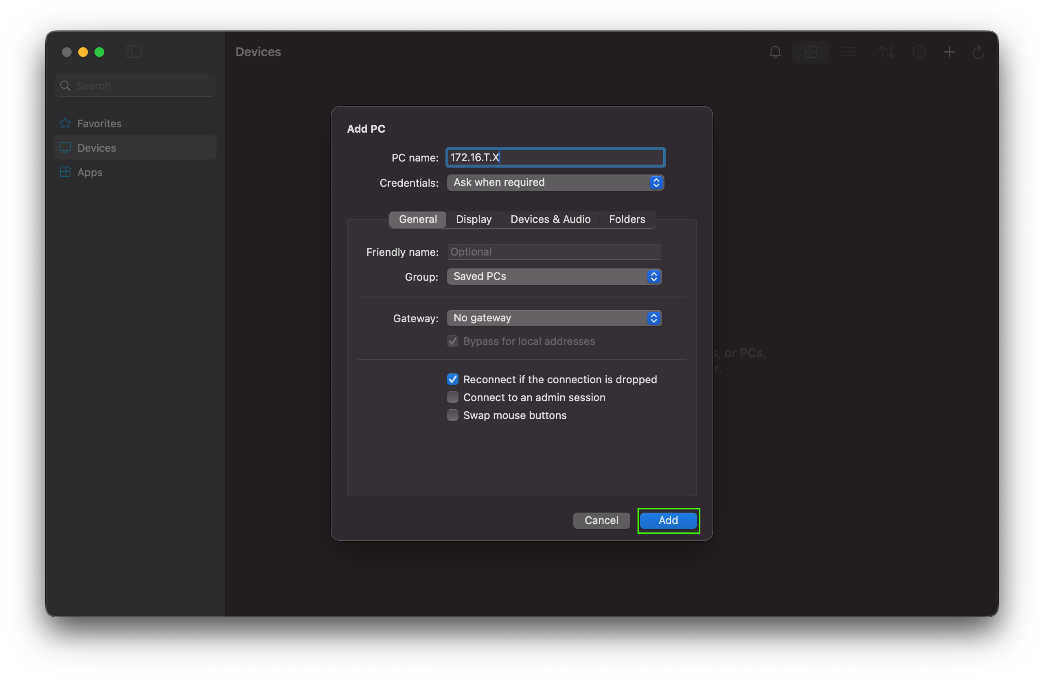Switch to grid view icon
This screenshot has width=1044, height=677.
(x=810, y=52)
